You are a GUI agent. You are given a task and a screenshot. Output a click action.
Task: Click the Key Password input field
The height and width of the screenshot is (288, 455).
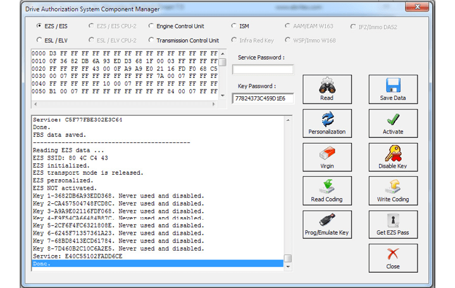click(x=263, y=98)
